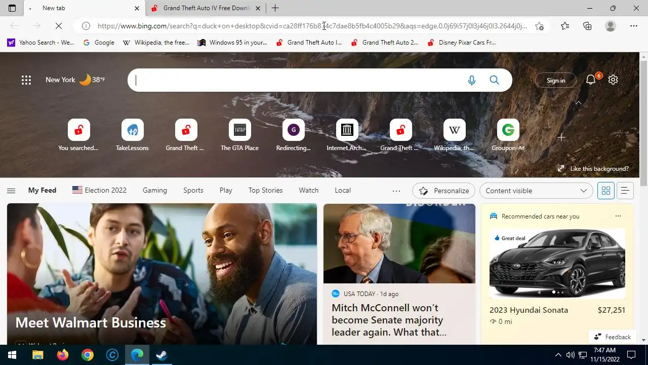The height and width of the screenshot is (365, 648).
Task: Click Like this background link
Action: (593, 168)
